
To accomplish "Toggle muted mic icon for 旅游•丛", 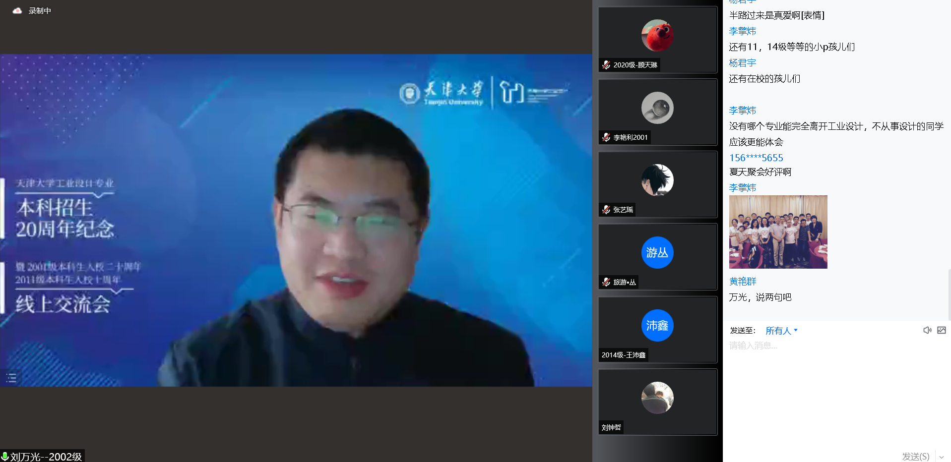I will (606, 282).
